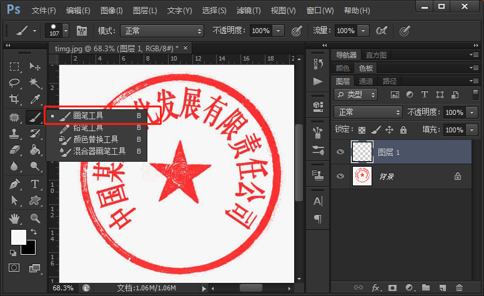Toggle lock all icon

click(x=403, y=130)
